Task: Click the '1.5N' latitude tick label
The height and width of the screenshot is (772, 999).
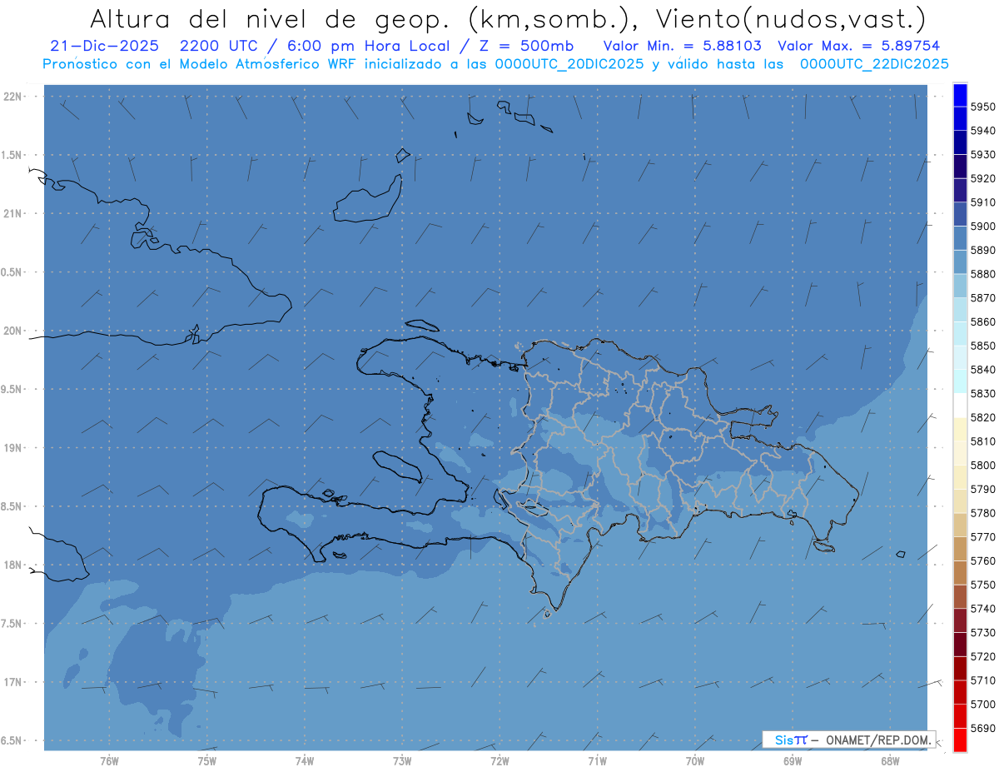Action: tap(12, 155)
